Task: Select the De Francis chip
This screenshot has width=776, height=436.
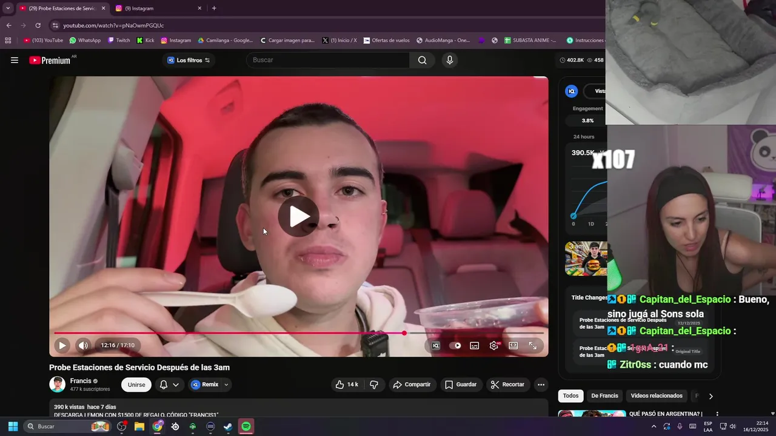Action: click(604, 396)
